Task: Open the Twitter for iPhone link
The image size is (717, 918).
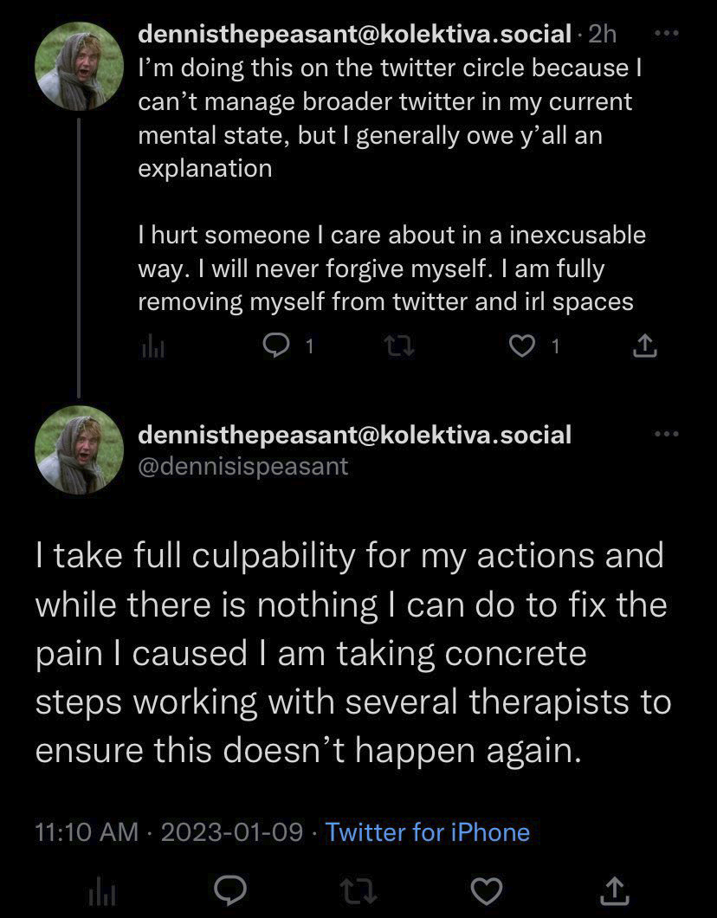Action: point(428,832)
